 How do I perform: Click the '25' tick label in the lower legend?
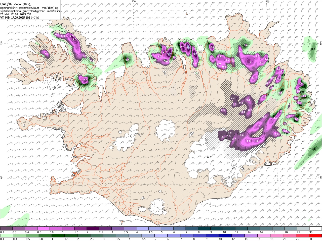(298, 239)
